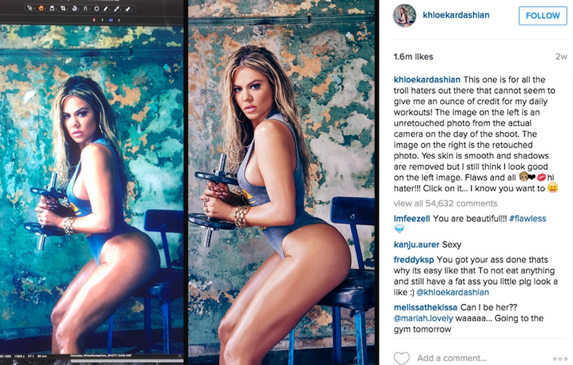Click the Add a comment field
The image size is (573, 365).
tap(452, 358)
